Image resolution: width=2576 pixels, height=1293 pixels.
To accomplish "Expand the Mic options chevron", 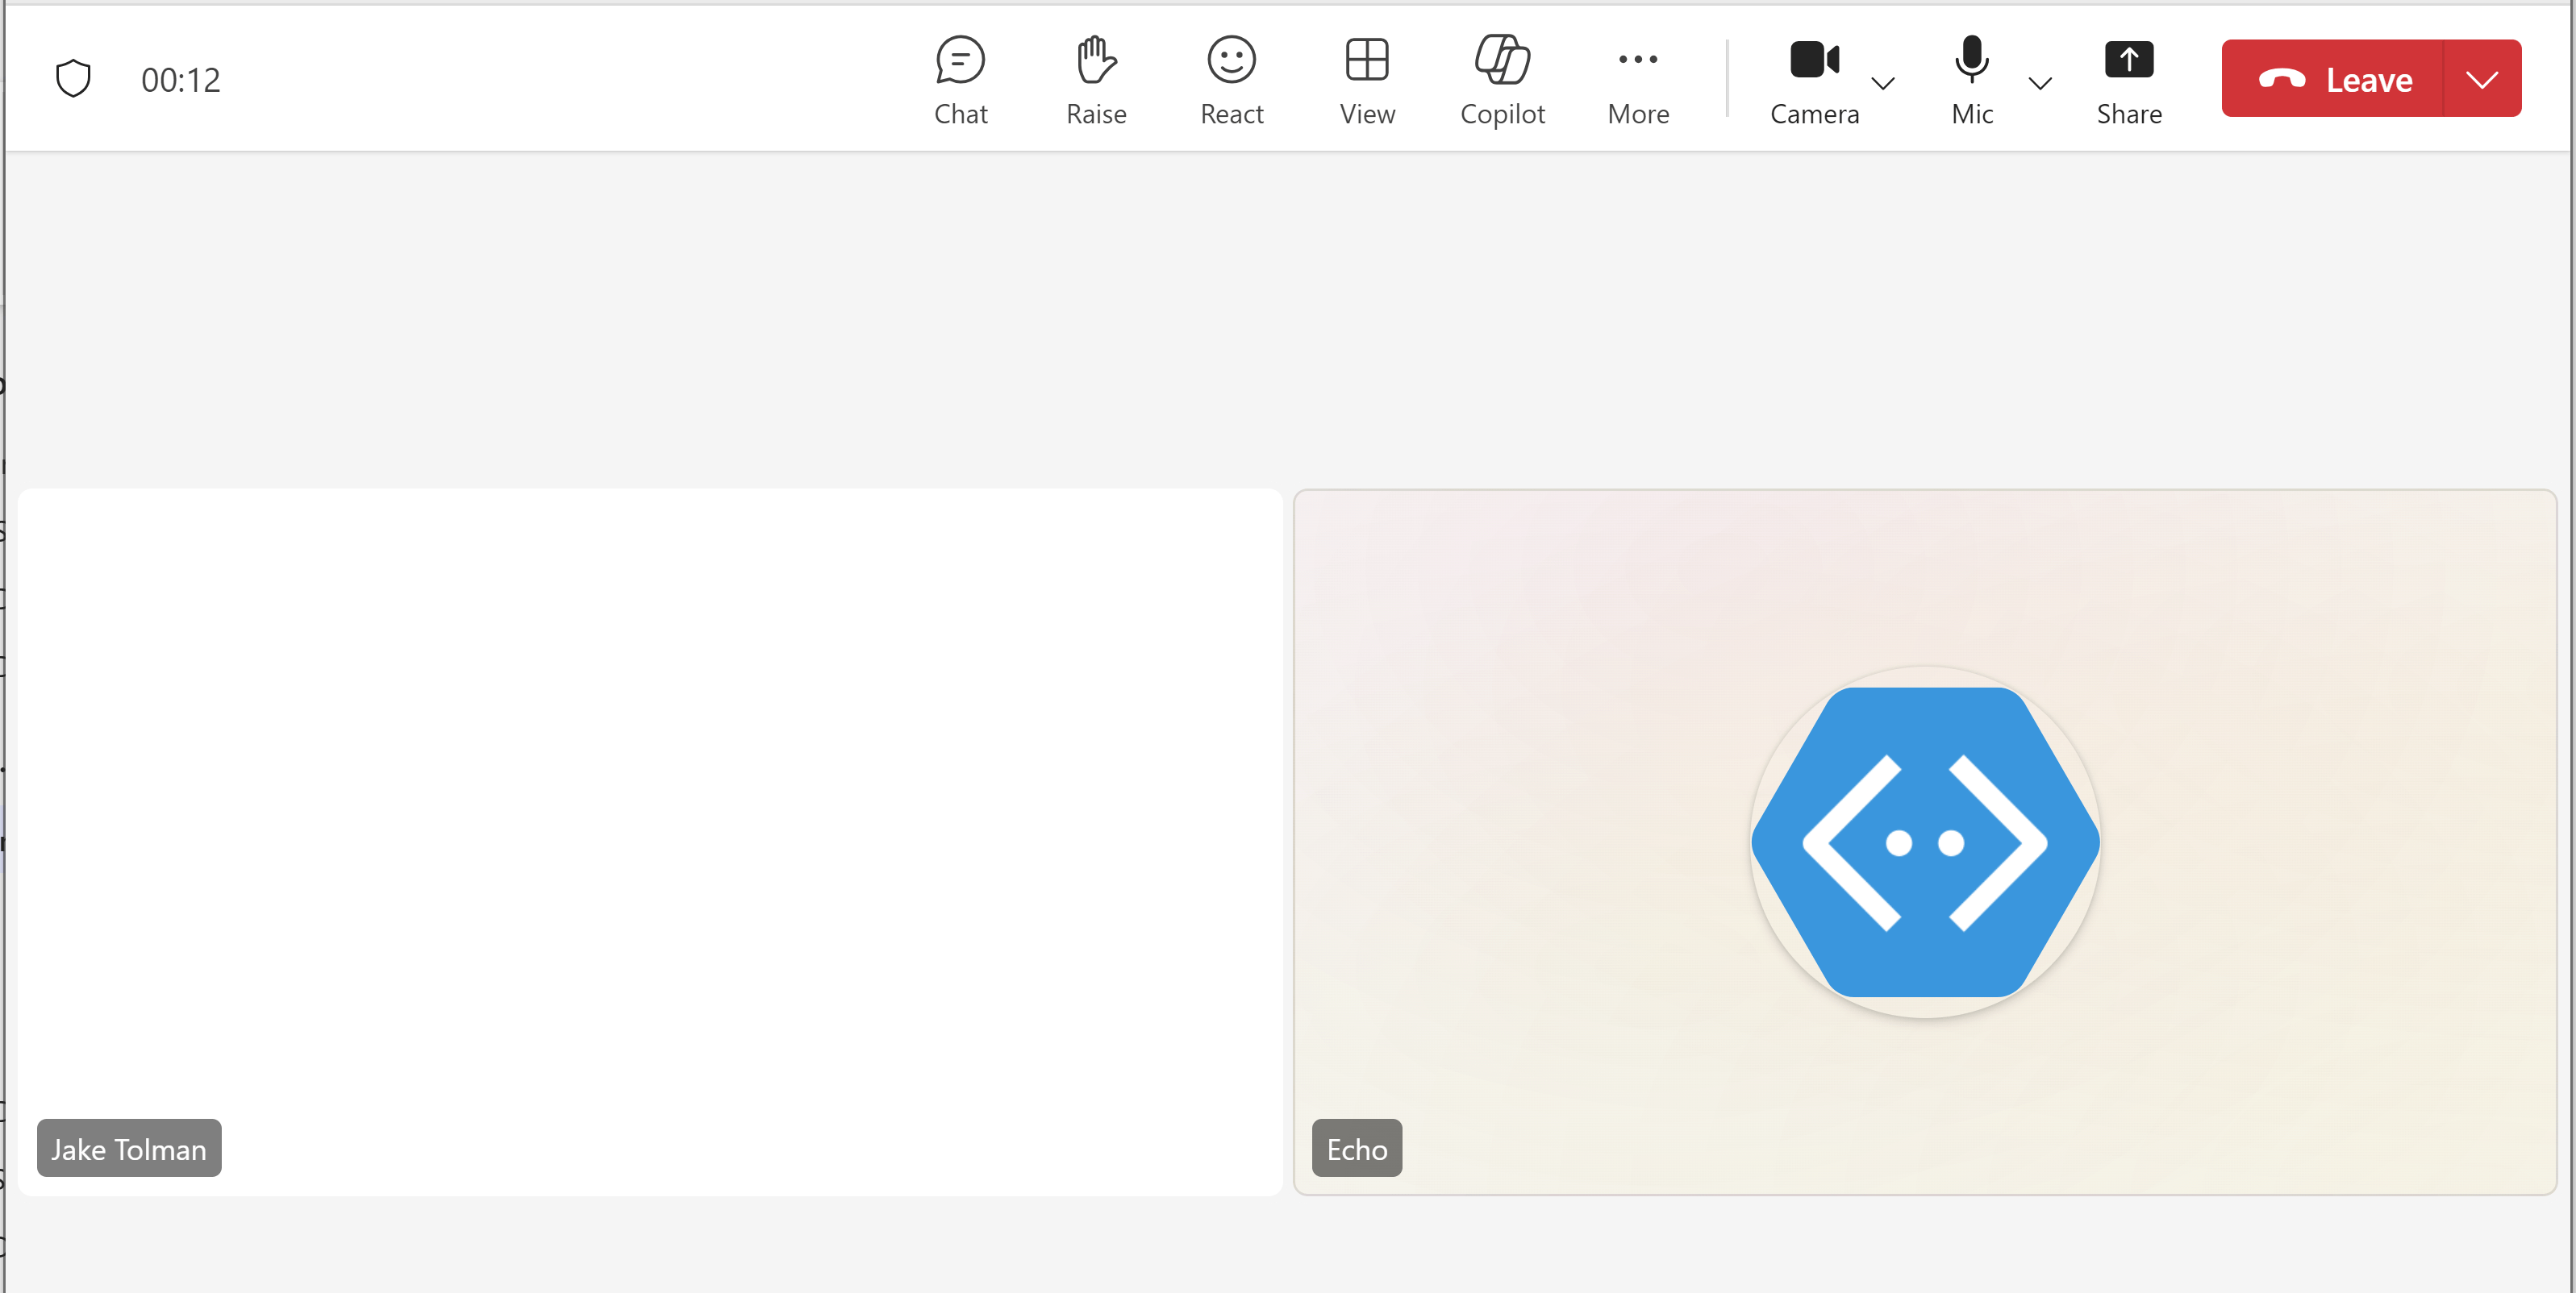I will pyautogui.click(x=2040, y=83).
